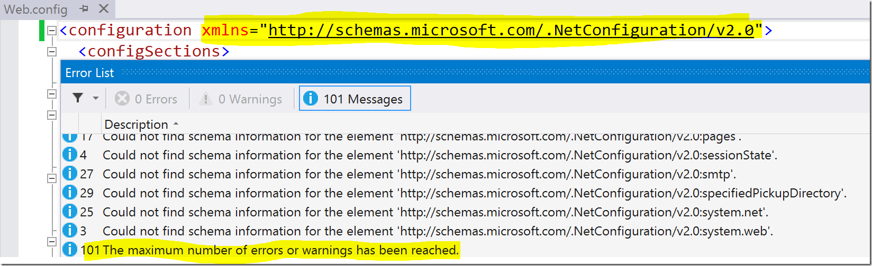Toggle the 0 Warnings filter button

tap(241, 99)
